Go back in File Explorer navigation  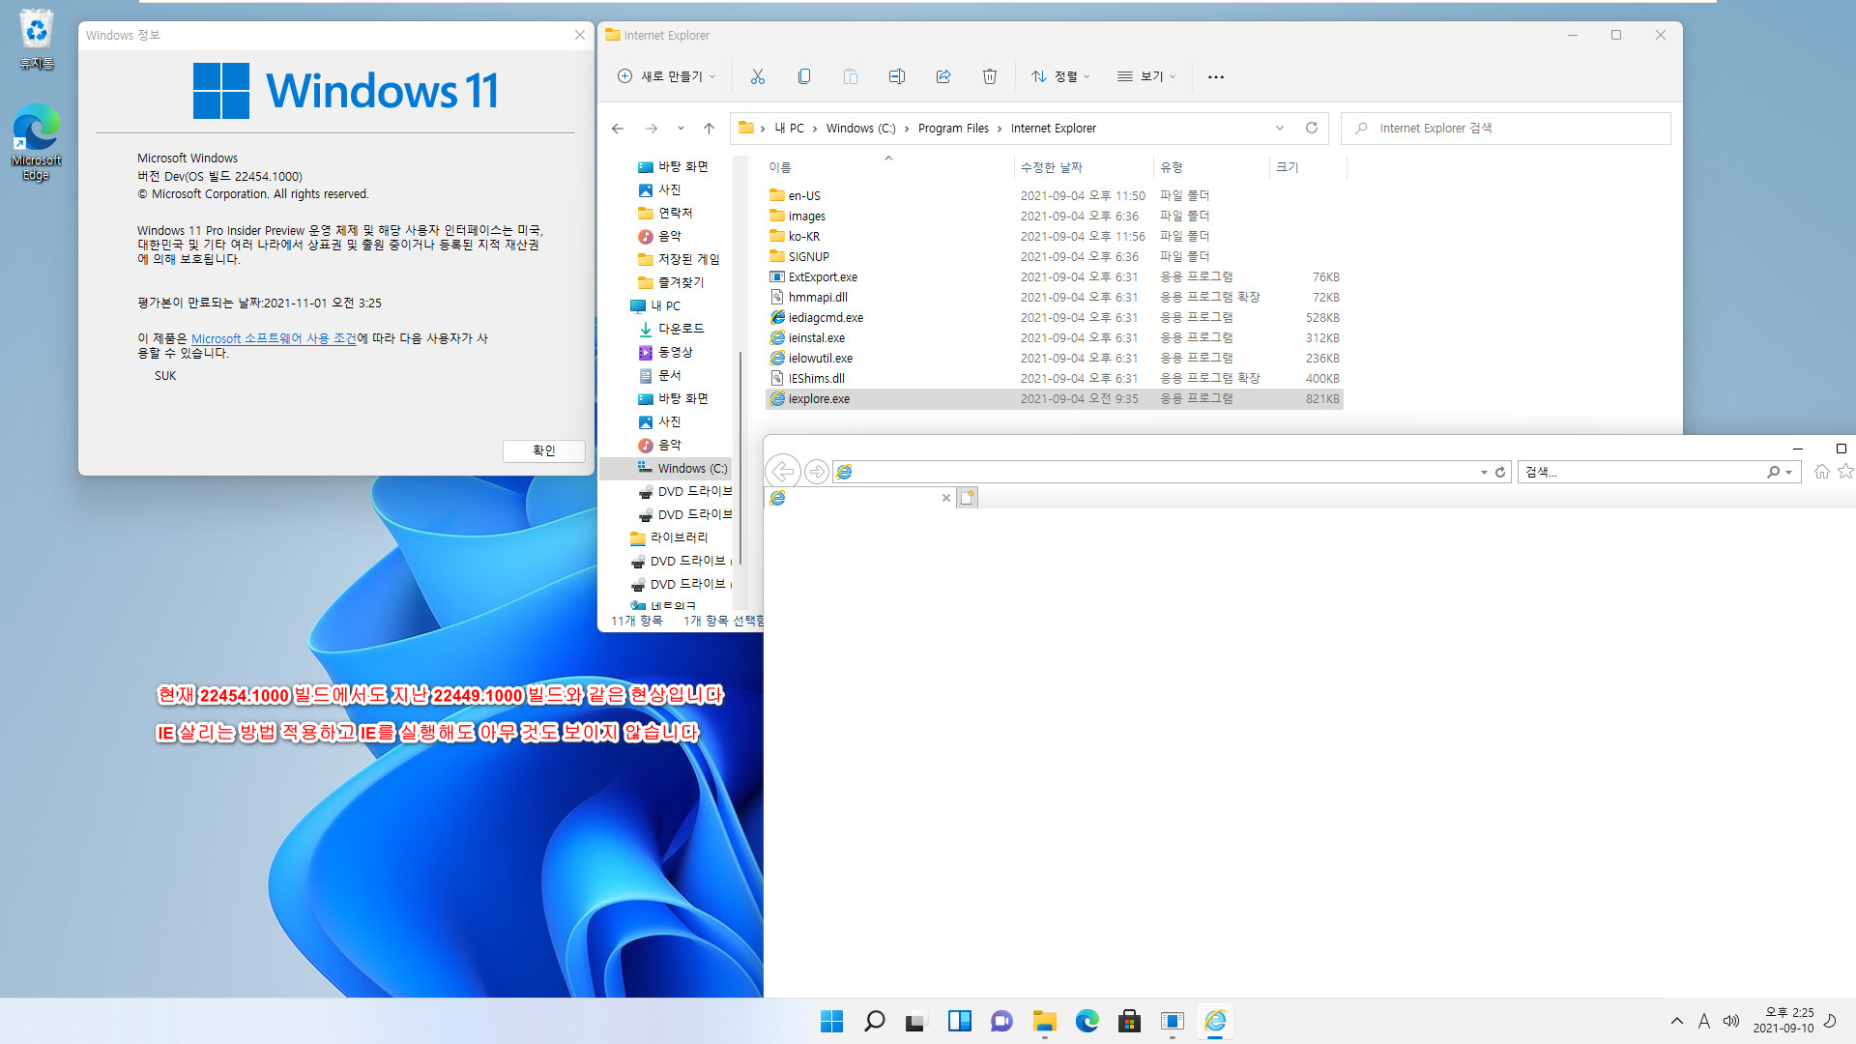[x=617, y=128]
